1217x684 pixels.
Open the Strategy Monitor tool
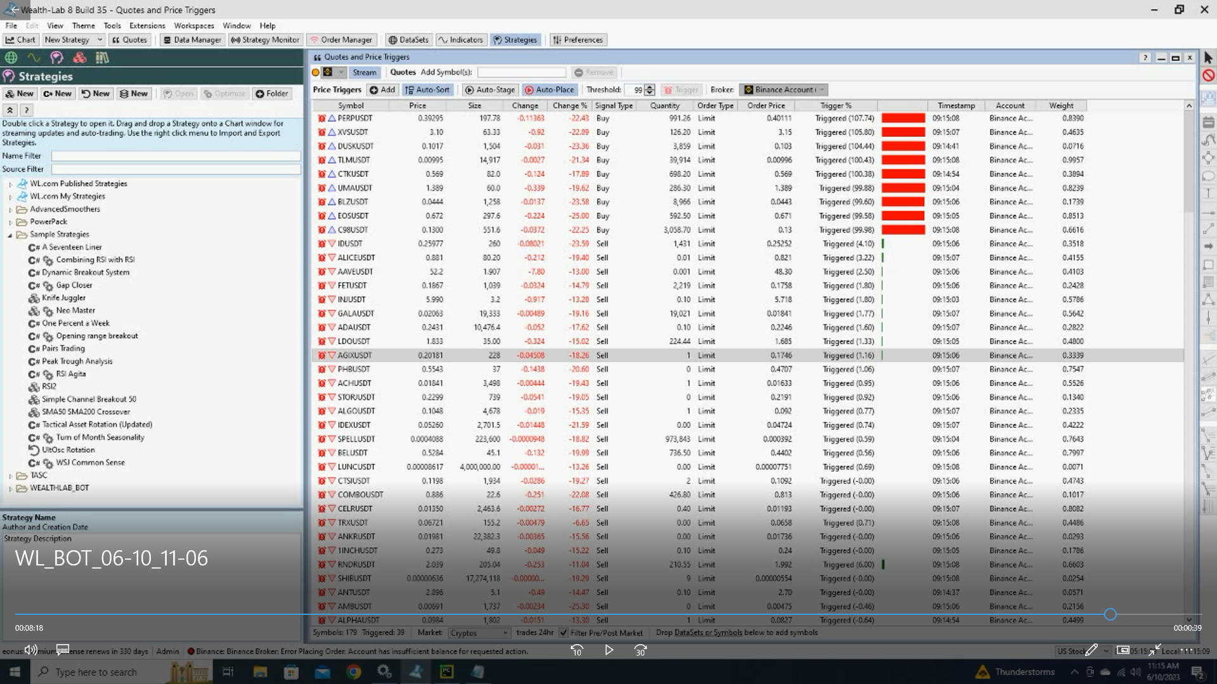pyautogui.click(x=264, y=40)
